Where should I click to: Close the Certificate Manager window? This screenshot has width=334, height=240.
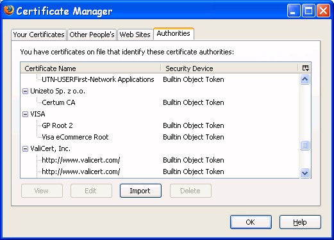point(323,10)
